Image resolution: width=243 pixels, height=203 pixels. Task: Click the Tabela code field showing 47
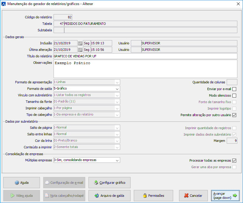tap(59, 24)
